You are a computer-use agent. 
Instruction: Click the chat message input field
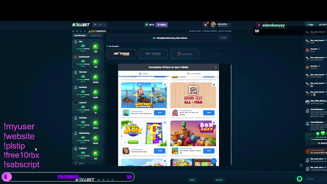(x=316, y=179)
